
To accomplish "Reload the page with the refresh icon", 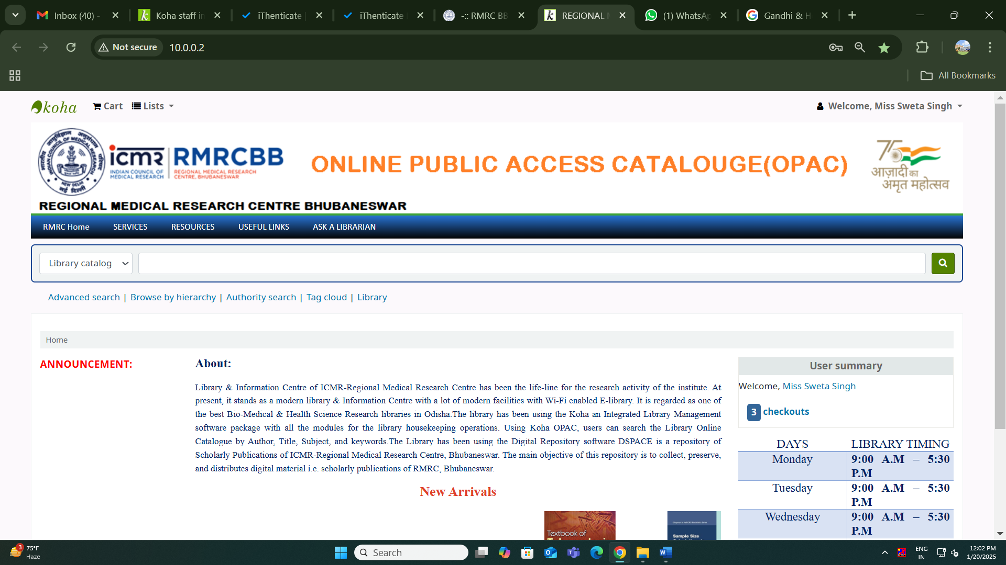I will coord(71,48).
